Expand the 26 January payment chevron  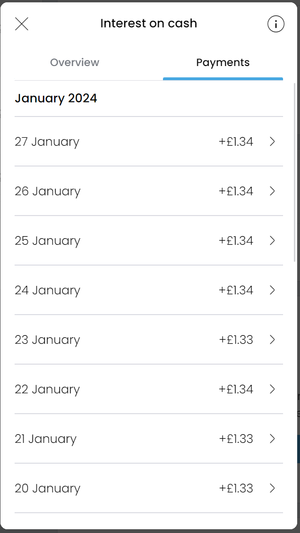272,191
